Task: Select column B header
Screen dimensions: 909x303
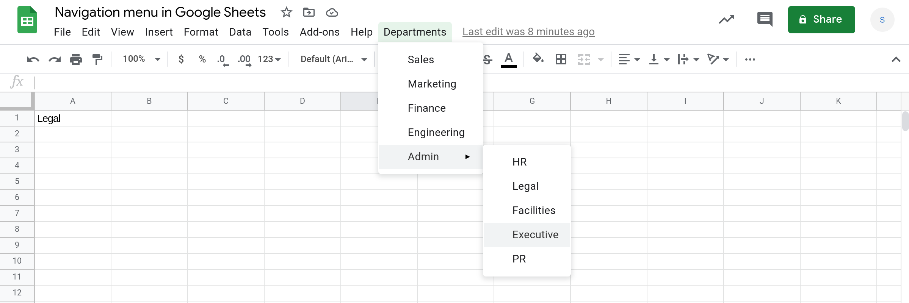Action: click(149, 101)
